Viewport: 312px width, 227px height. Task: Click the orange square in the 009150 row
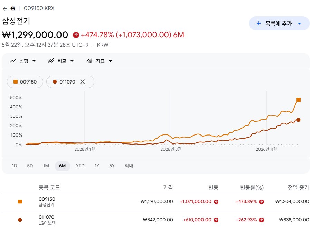(x=20, y=201)
